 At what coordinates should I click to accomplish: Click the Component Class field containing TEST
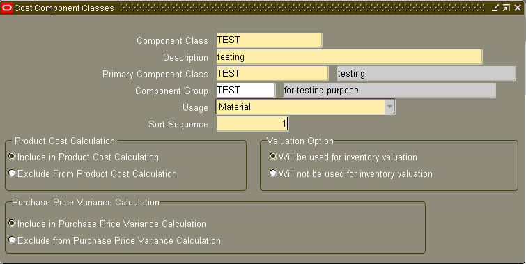[x=269, y=40]
